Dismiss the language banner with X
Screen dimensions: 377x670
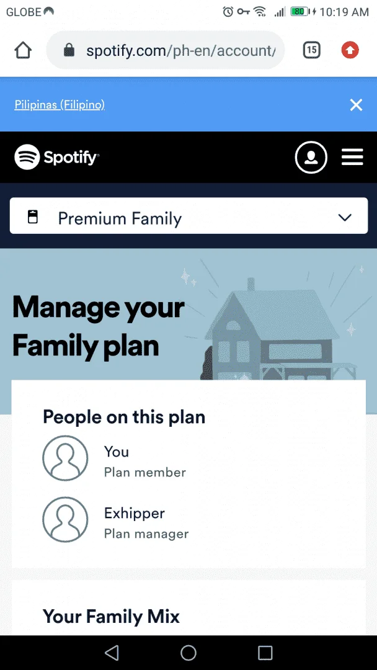click(x=356, y=105)
